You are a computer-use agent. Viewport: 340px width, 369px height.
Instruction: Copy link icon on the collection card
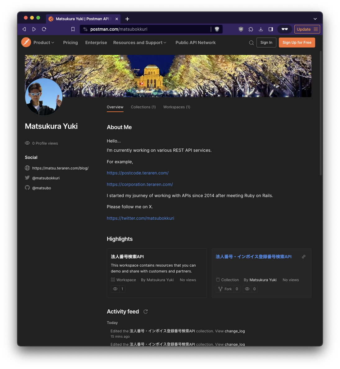(304, 257)
